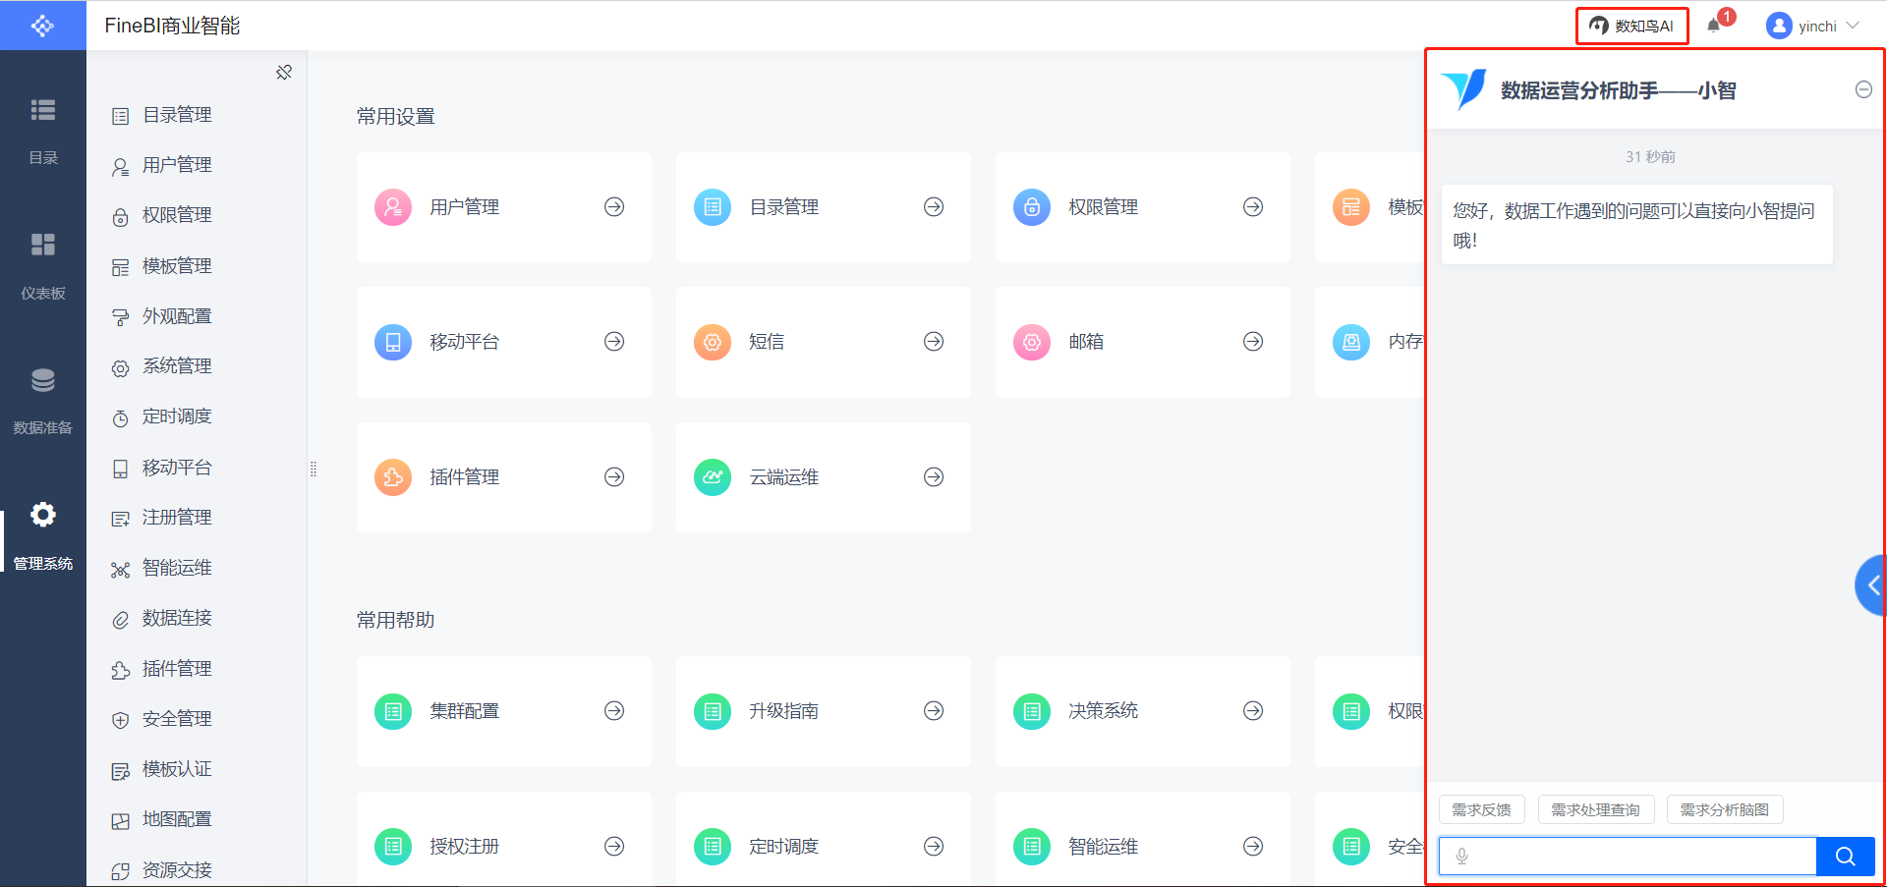Minimize the 小智 assistant panel

tap(1862, 90)
